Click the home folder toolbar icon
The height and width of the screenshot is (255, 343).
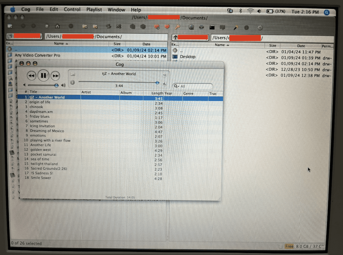click(x=58, y=26)
